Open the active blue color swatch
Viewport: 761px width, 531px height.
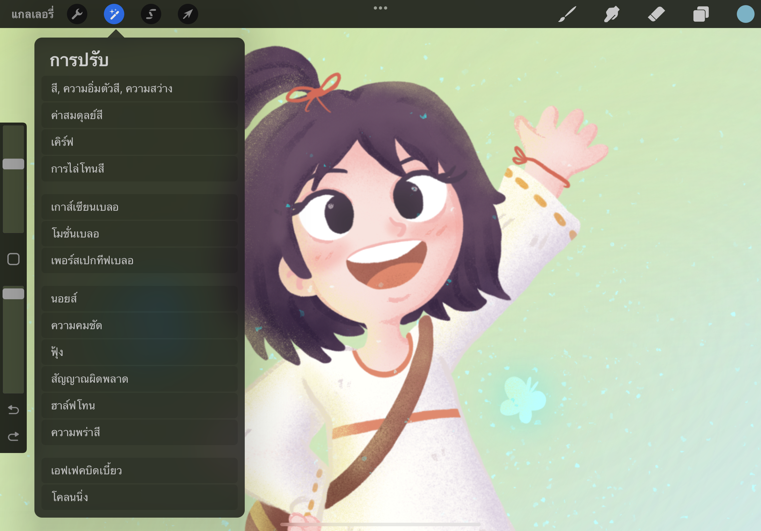click(745, 14)
